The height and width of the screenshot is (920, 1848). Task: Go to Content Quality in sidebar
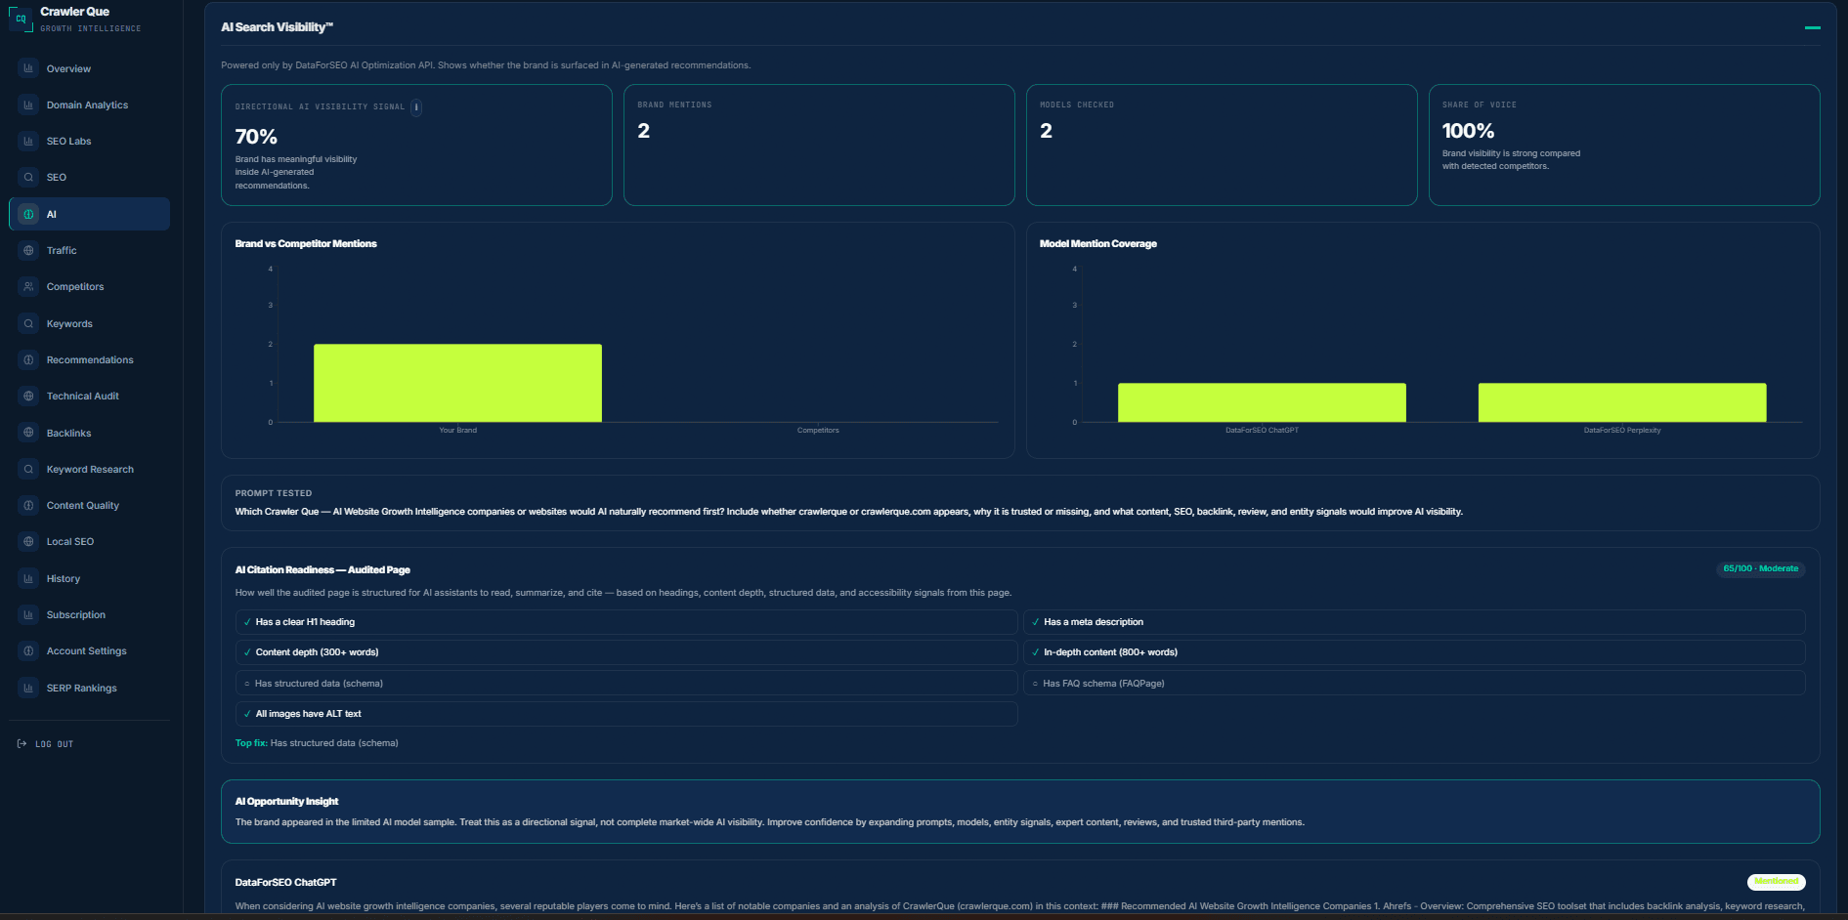tap(89, 505)
